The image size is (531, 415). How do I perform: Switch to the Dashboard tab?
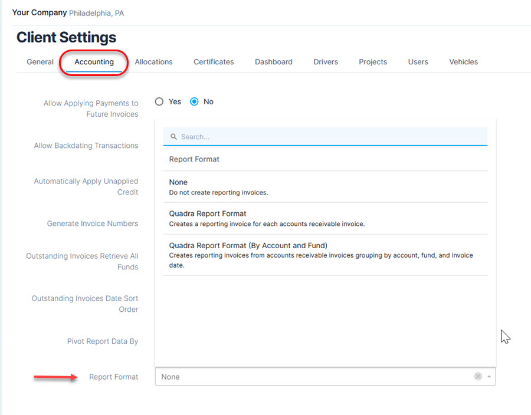pyautogui.click(x=273, y=62)
